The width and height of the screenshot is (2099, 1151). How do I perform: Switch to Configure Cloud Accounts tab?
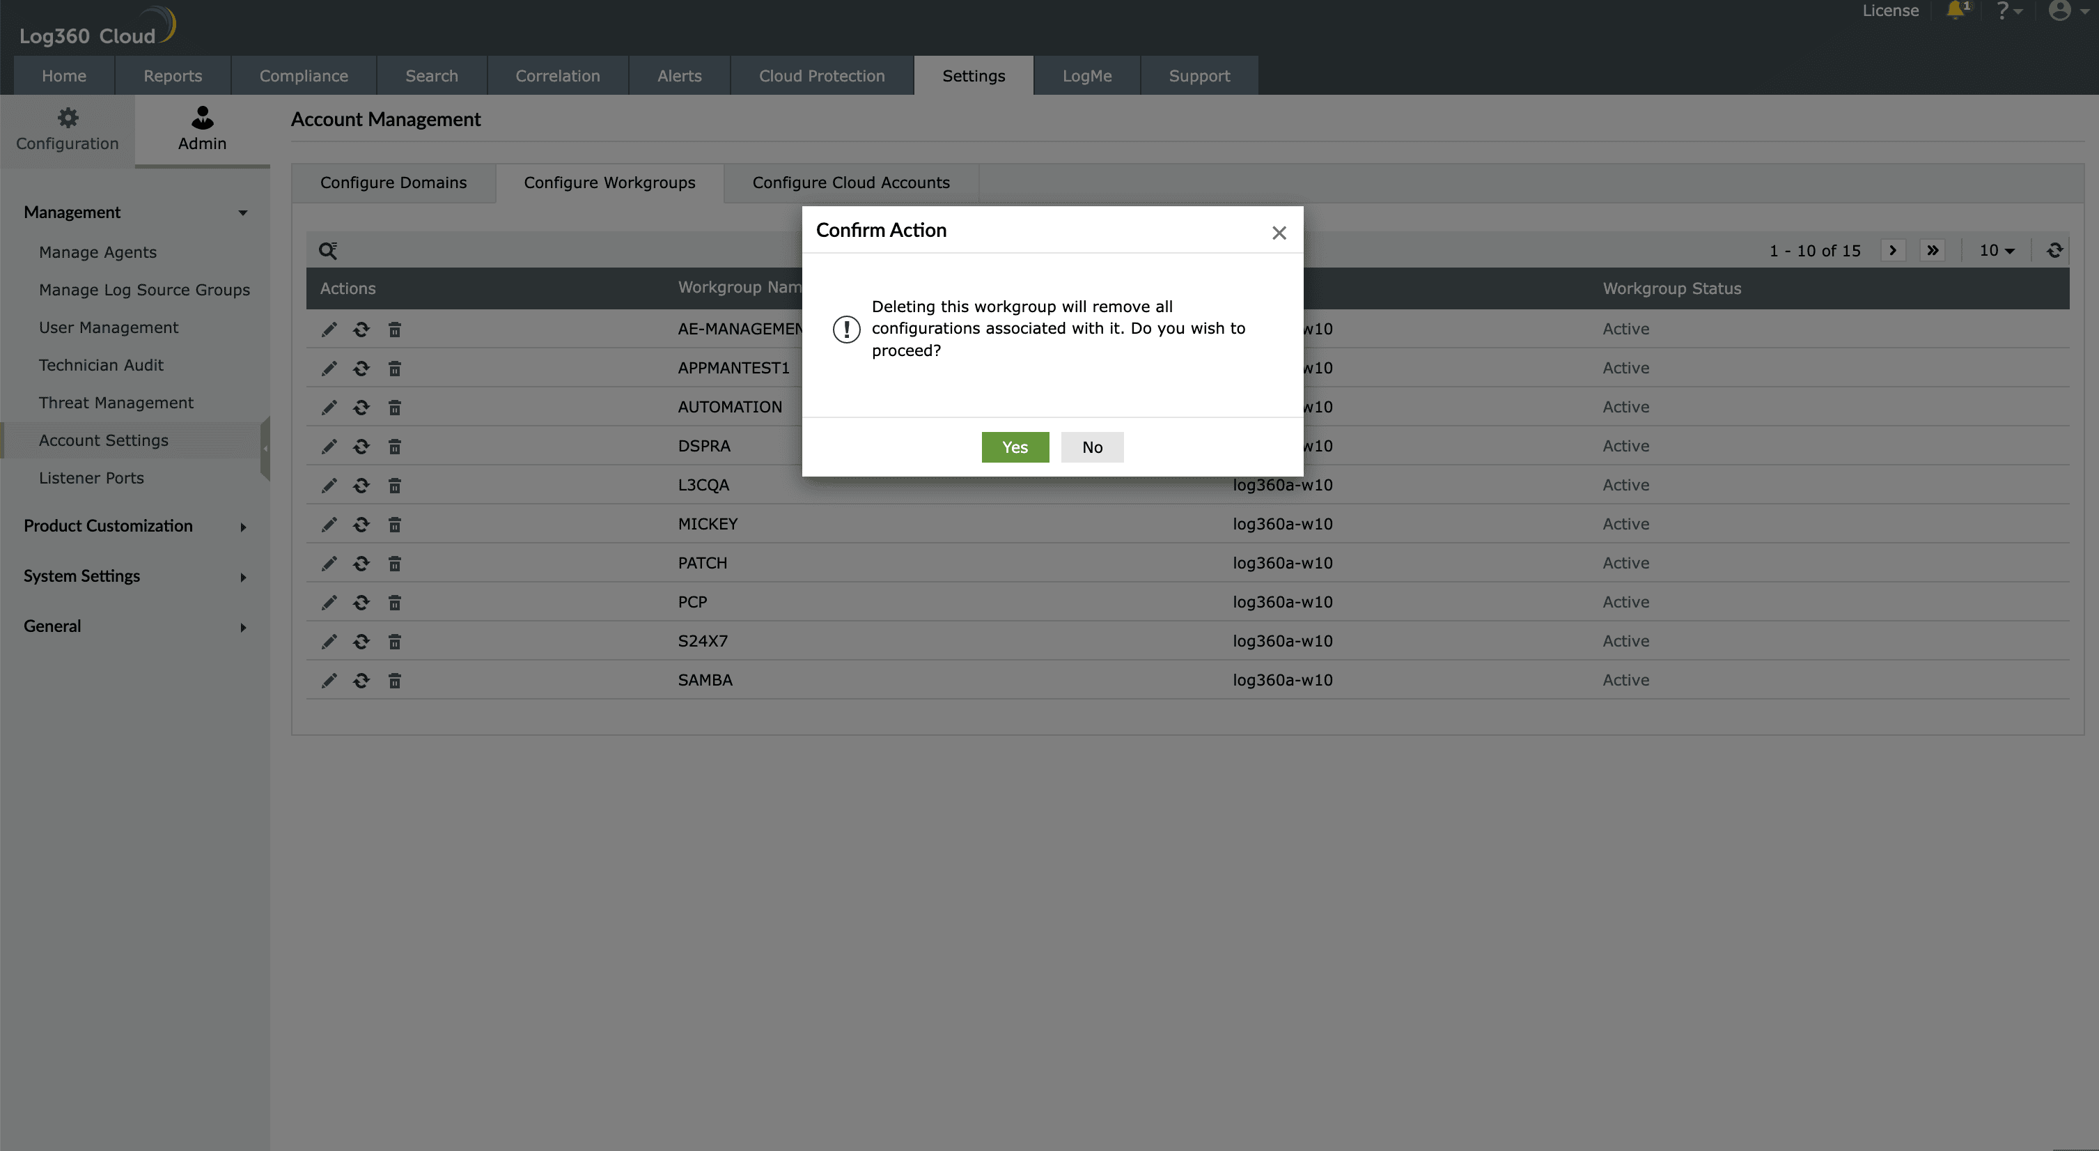point(851,183)
